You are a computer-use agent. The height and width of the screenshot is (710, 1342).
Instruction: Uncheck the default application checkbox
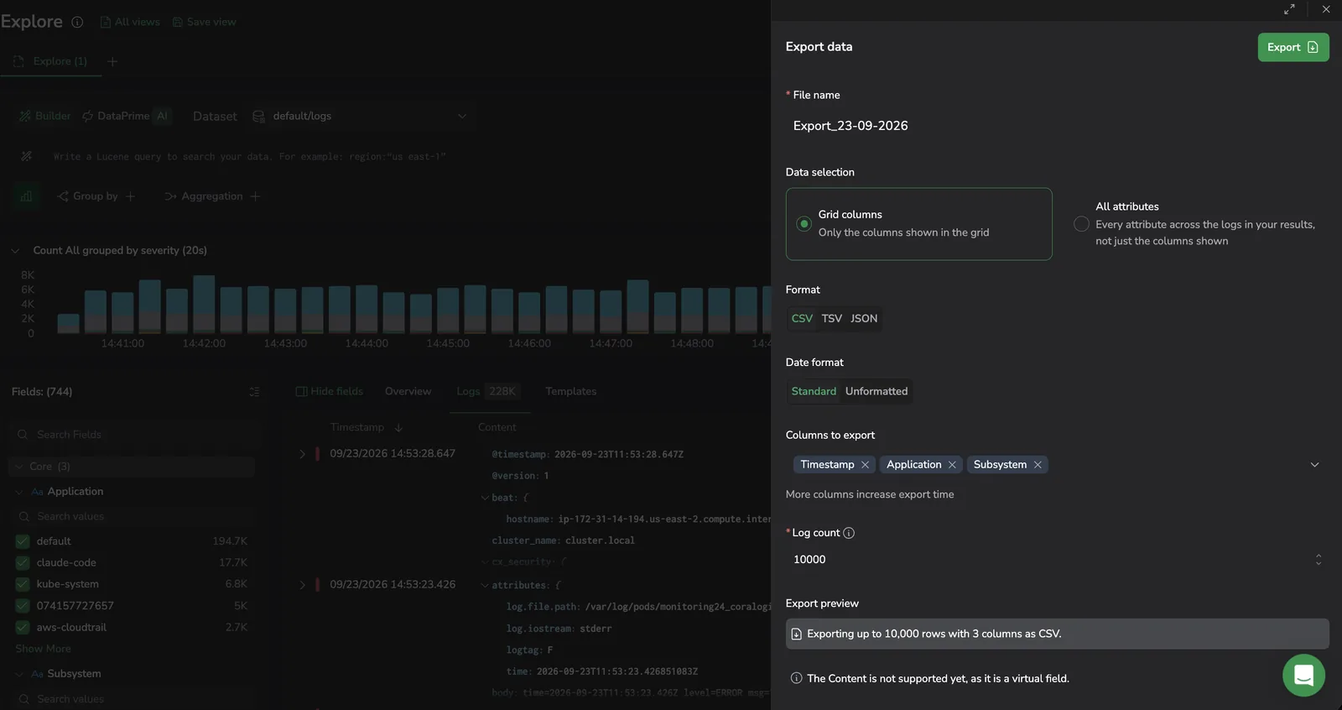pyautogui.click(x=23, y=541)
